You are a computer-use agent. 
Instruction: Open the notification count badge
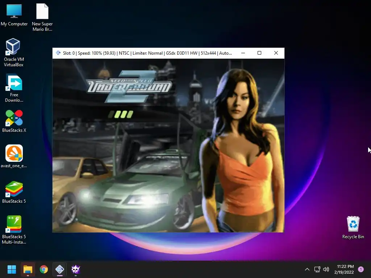pyautogui.click(x=361, y=269)
